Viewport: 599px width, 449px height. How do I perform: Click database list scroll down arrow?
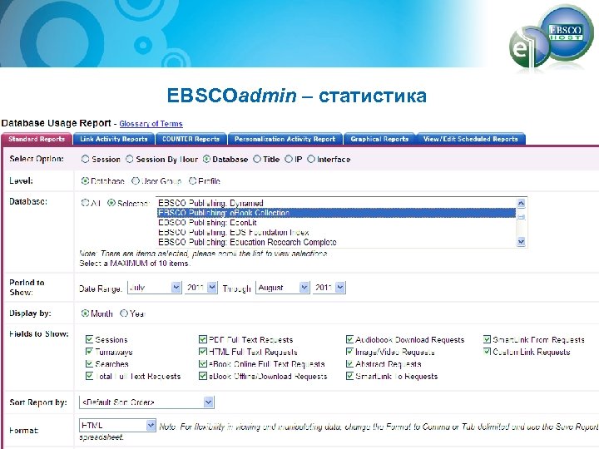coord(521,242)
